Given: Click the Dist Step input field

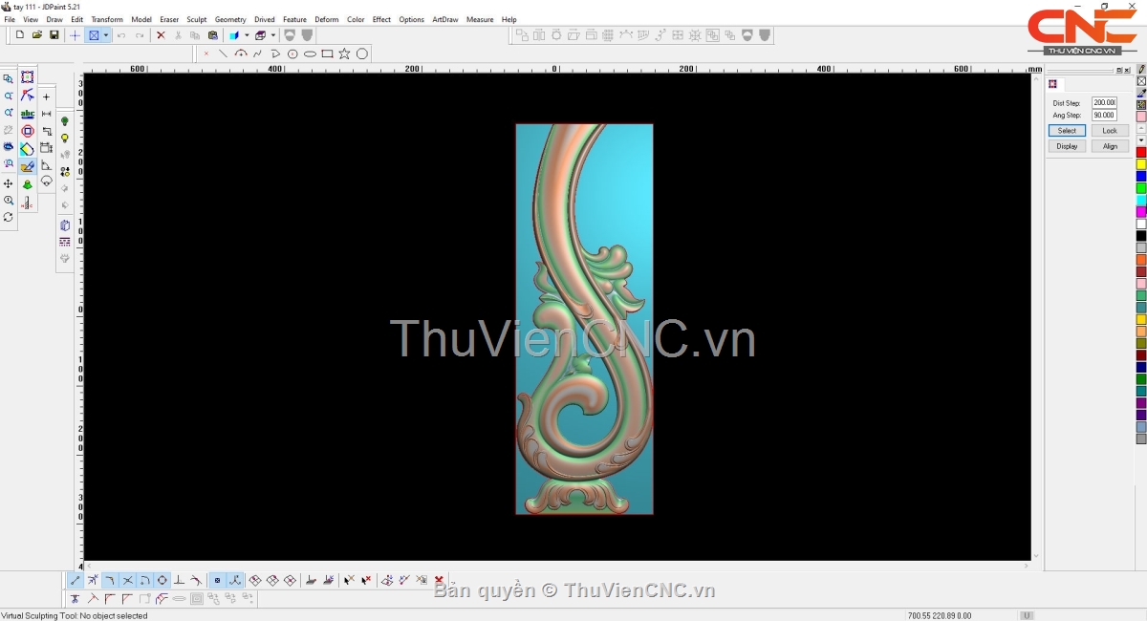Looking at the screenshot, I should point(1104,103).
